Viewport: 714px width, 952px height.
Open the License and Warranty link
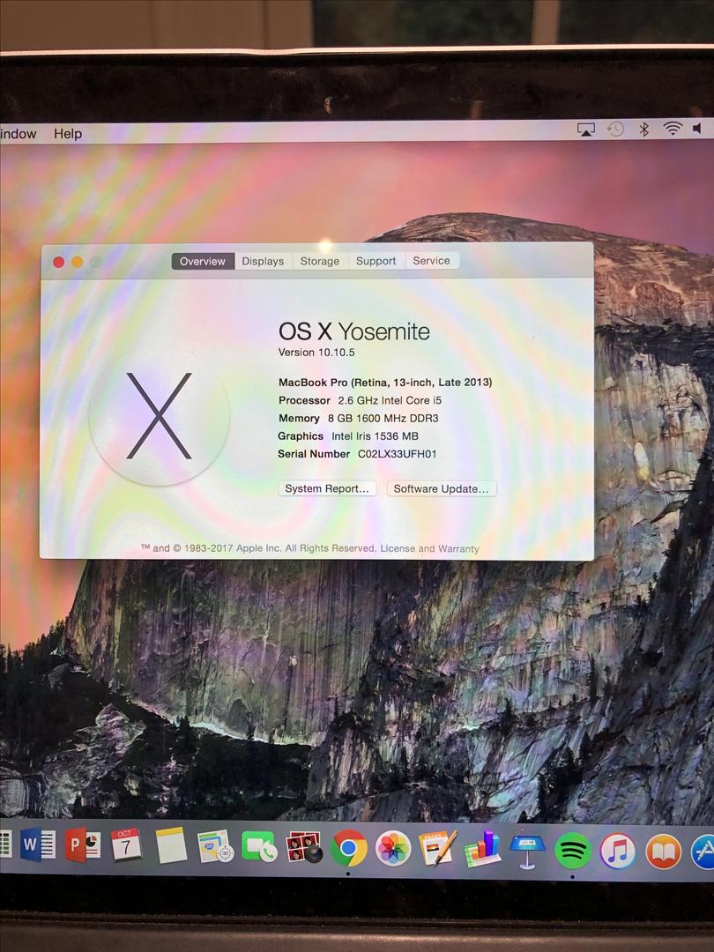click(430, 548)
